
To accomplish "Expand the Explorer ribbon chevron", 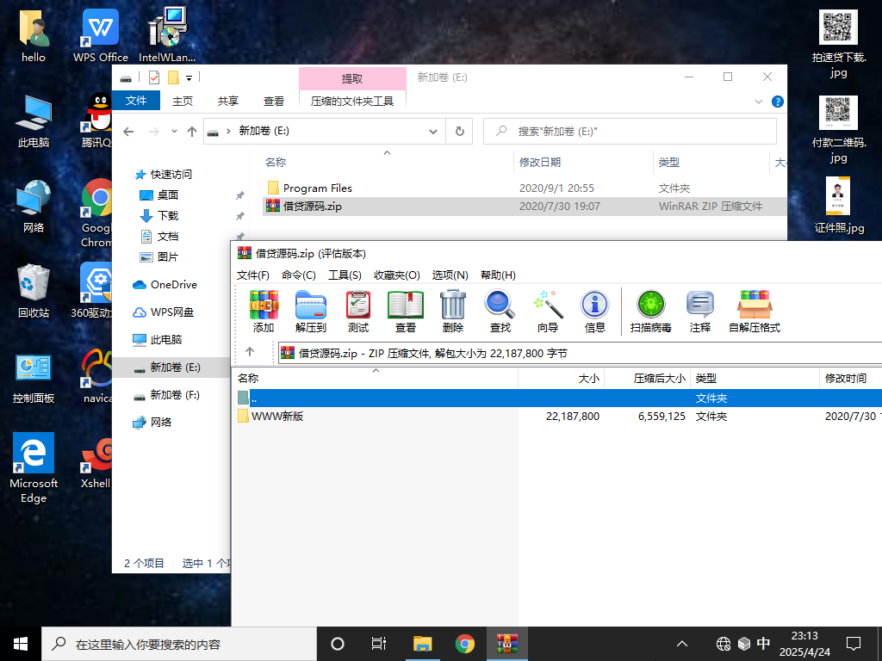I will pos(758,102).
